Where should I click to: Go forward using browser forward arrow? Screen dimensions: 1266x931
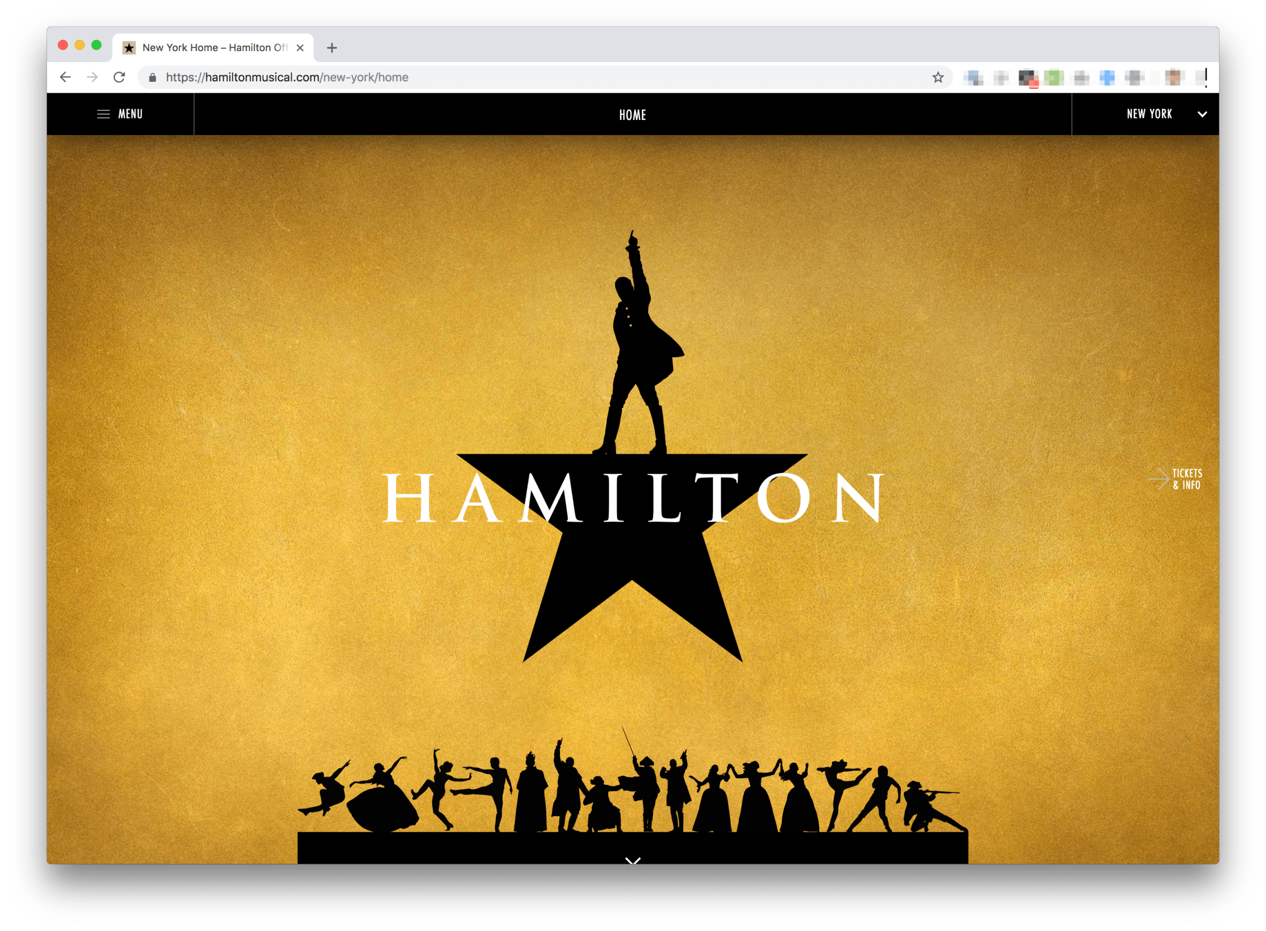coord(93,77)
